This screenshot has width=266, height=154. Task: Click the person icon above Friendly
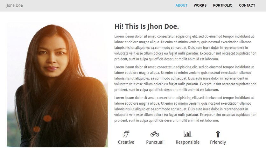coord(218,134)
